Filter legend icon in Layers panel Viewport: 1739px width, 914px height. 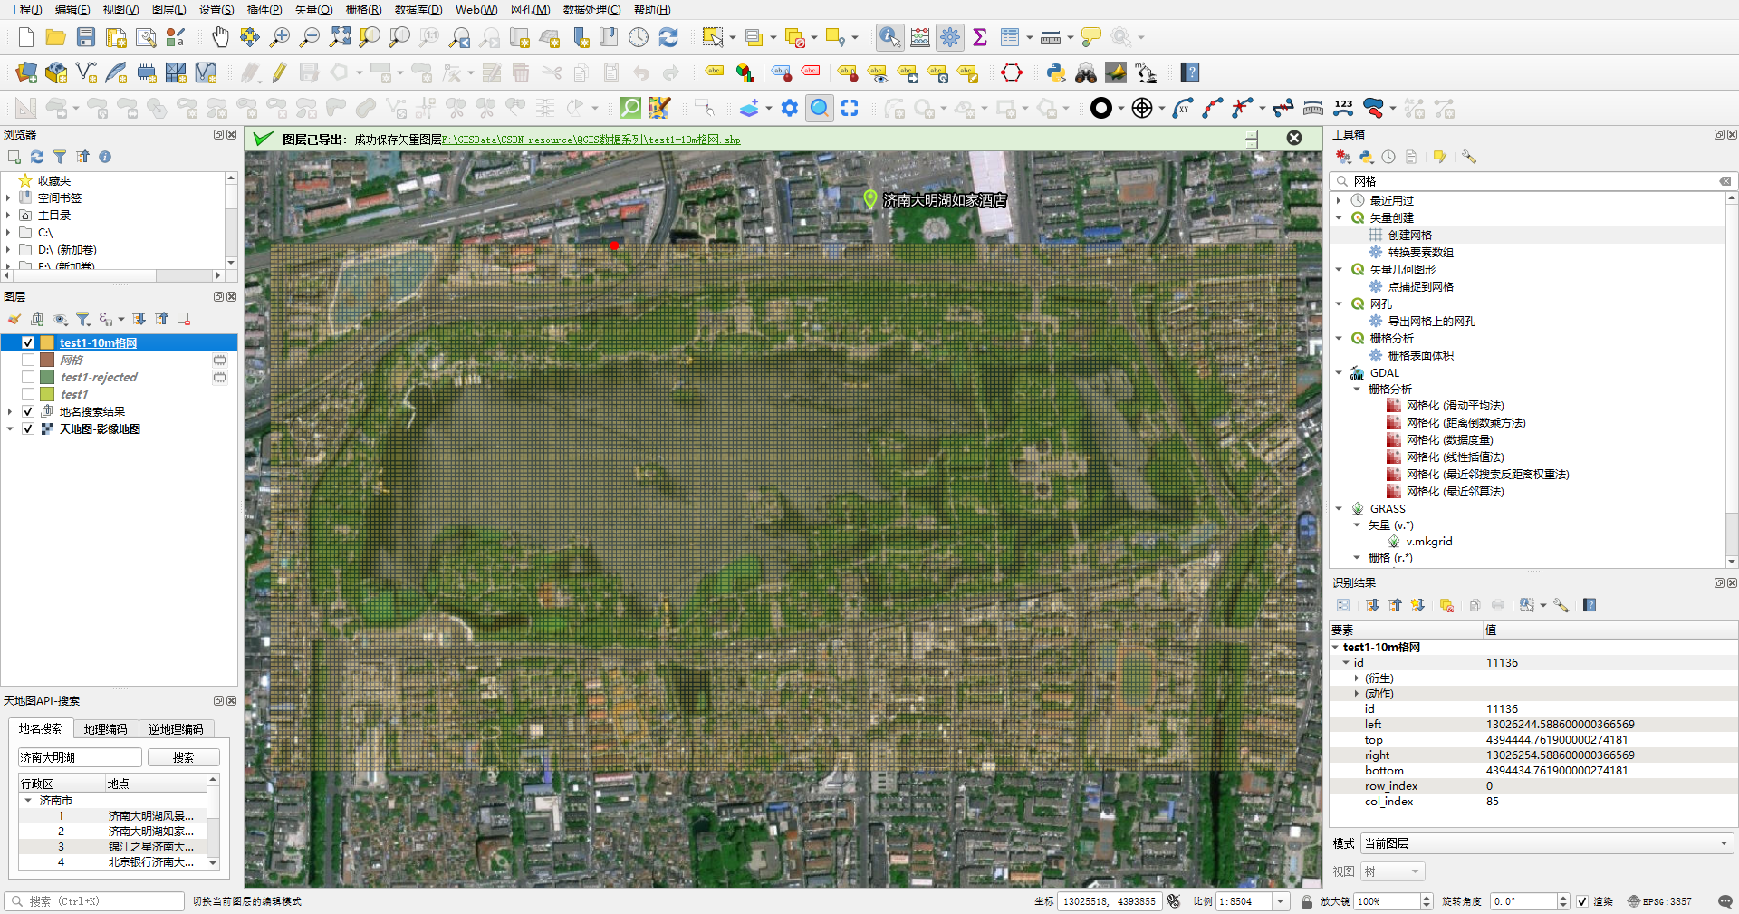(x=82, y=319)
